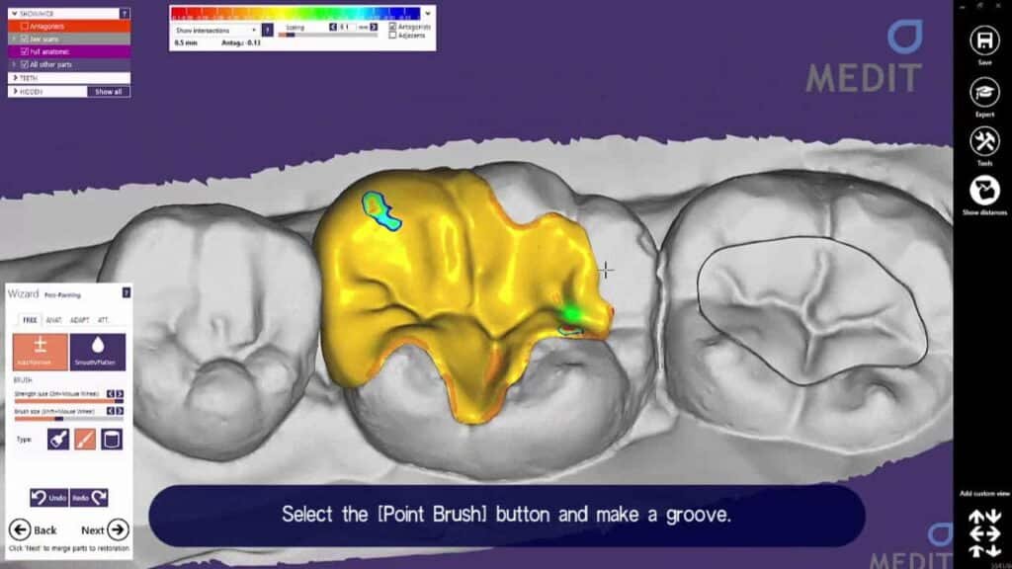Switch to the ADAPT. tab
This screenshot has width=1012, height=569.
coord(79,320)
